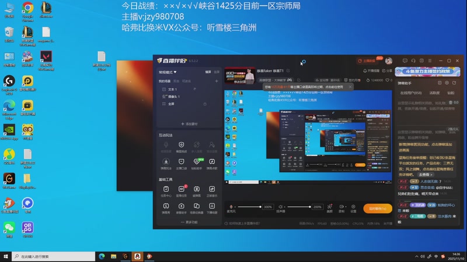Click 去查看 link in the chat
The height and width of the screenshot is (262, 467).
click(x=426, y=175)
